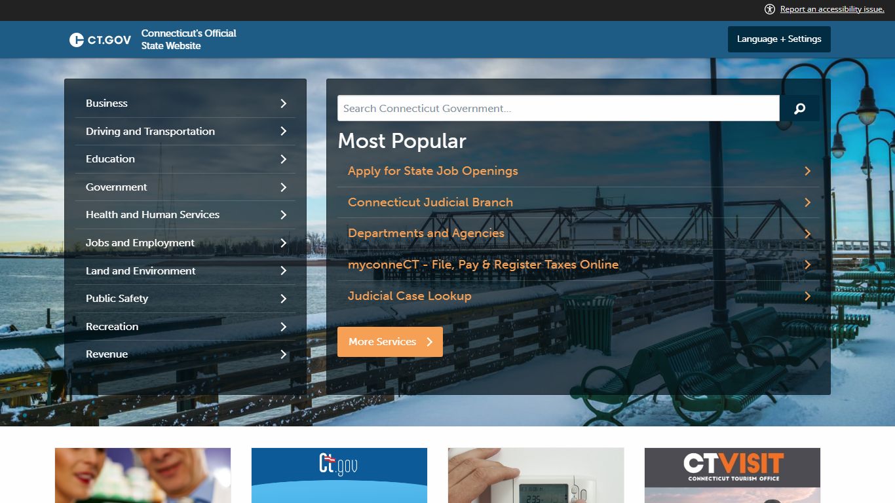The width and height of the screenshot is (895, 503).
Task: Expand the Government chevron arrow
Action: click(x=284, y=187)
